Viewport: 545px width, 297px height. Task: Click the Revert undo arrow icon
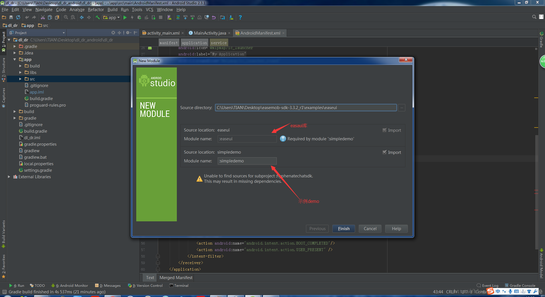click(x=214, y=17)
